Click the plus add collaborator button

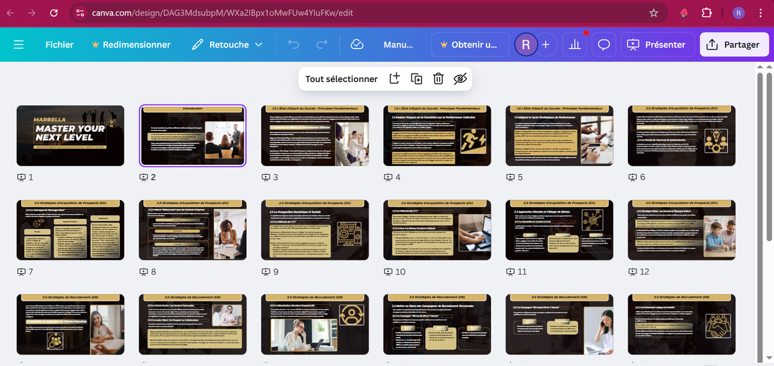click(545, 45)
